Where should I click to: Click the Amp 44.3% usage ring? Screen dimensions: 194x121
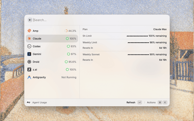pyautogui.click(x=66, y=31)
